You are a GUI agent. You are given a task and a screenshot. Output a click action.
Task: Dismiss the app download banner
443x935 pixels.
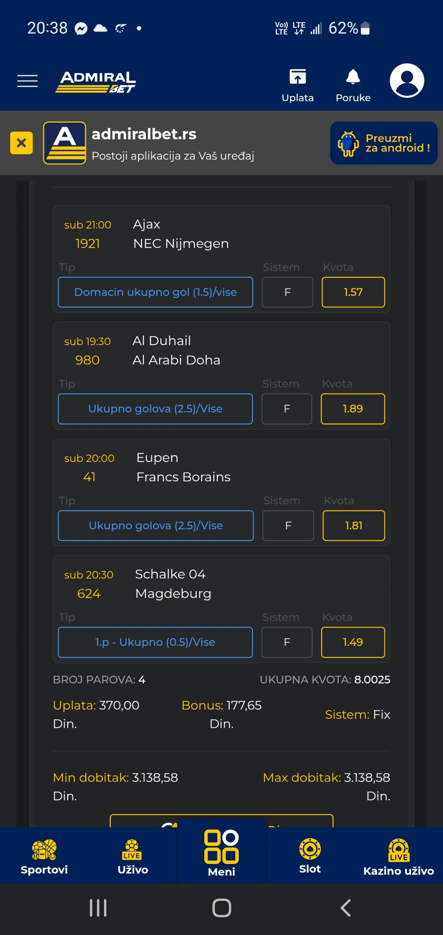21,143
